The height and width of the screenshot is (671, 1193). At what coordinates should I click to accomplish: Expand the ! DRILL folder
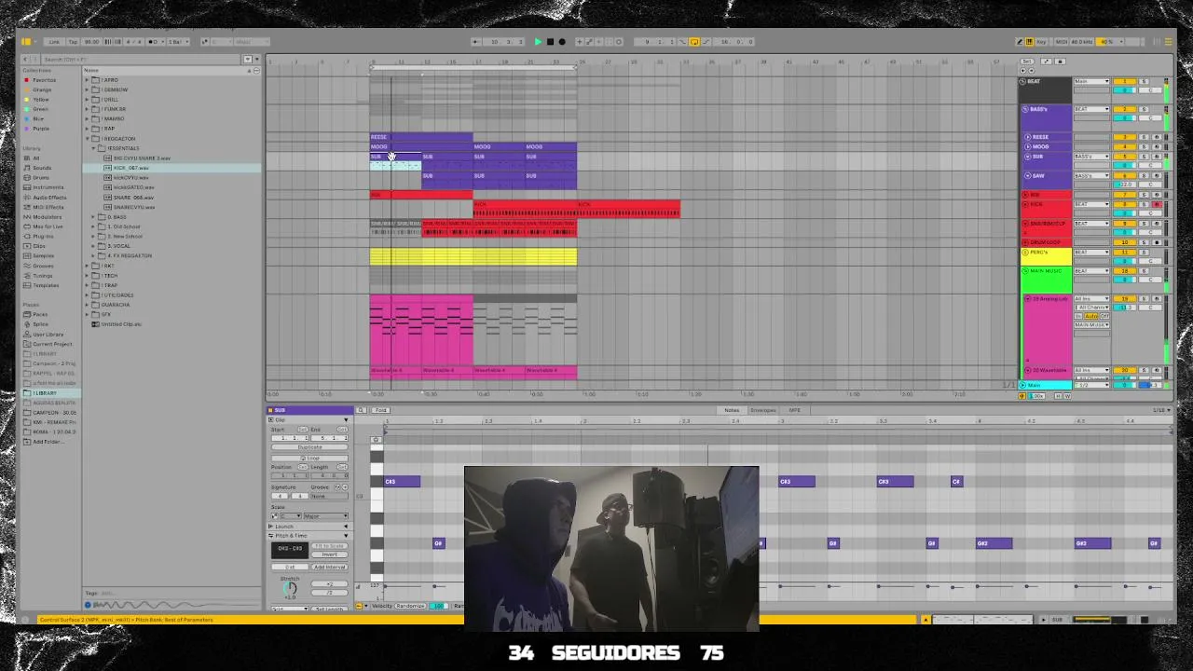pyautogui.click(x=87, y=100)
